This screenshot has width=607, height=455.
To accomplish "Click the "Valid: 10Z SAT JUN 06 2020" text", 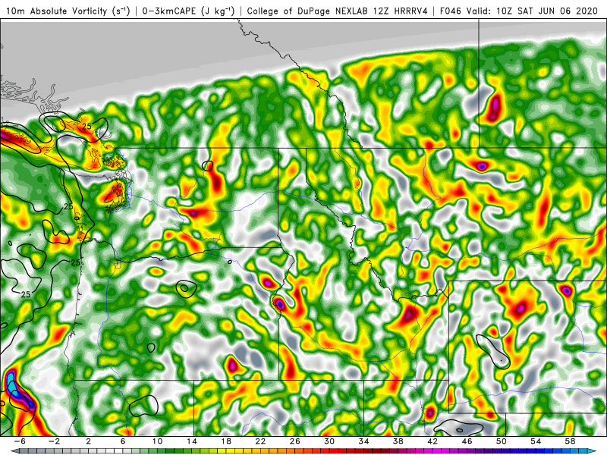I will pos(533,11).
